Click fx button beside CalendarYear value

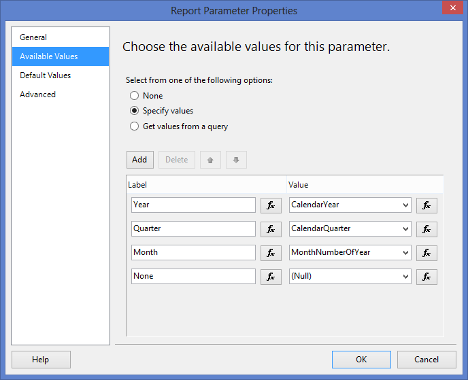427,205
